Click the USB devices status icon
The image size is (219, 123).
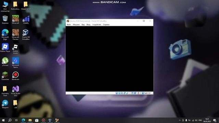coord(127,93)
